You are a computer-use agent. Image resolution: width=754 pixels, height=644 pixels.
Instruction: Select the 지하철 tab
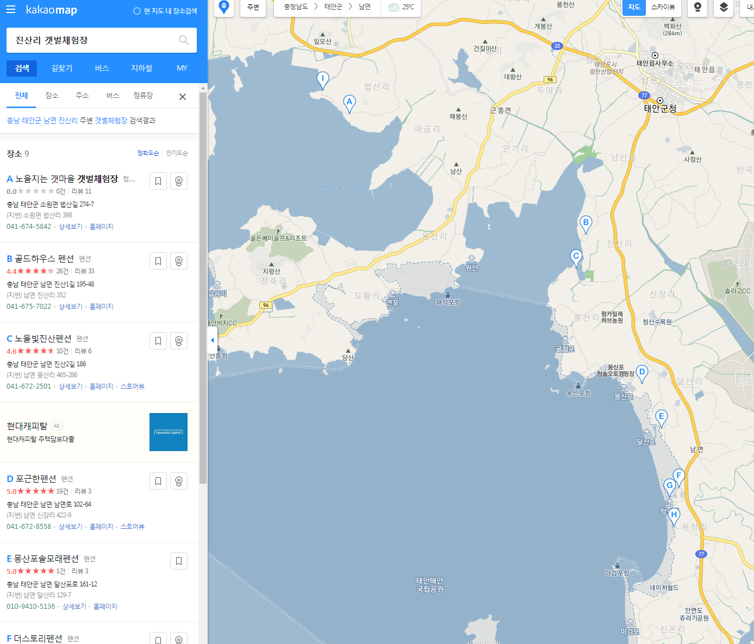click(x=141, y=68)
